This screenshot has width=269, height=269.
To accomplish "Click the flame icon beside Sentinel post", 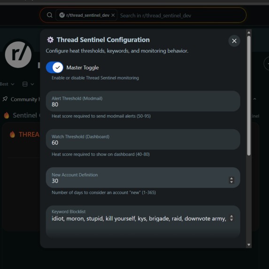I will [7, 115].
